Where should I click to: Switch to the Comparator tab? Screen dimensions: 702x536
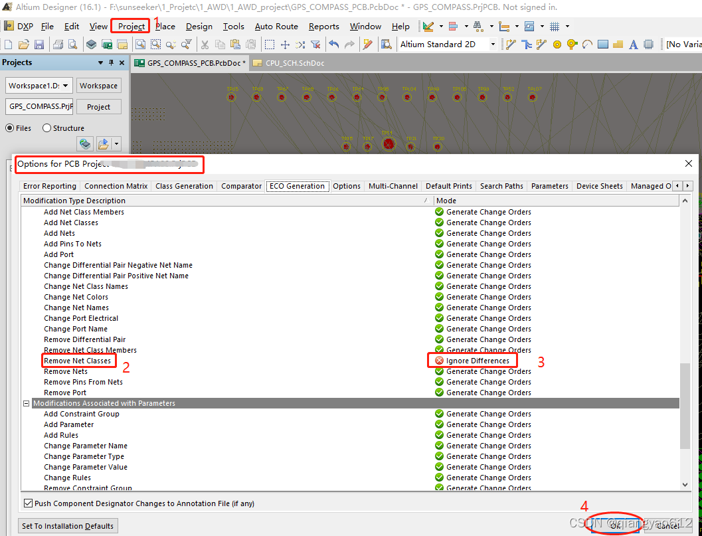pyautogui.click(x=241, y=186)
